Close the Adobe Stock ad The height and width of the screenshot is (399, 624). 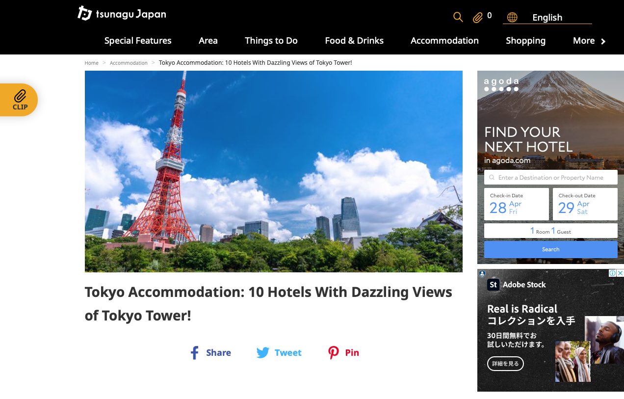620,273
